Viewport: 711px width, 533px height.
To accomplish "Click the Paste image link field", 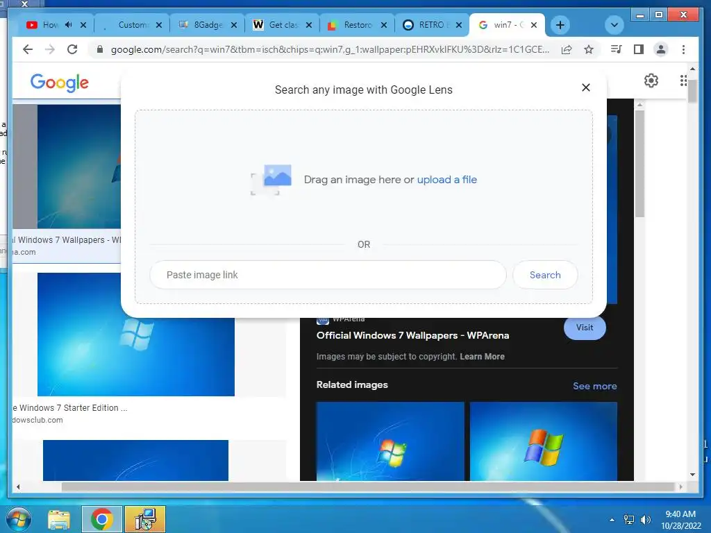I will [328, 275].
